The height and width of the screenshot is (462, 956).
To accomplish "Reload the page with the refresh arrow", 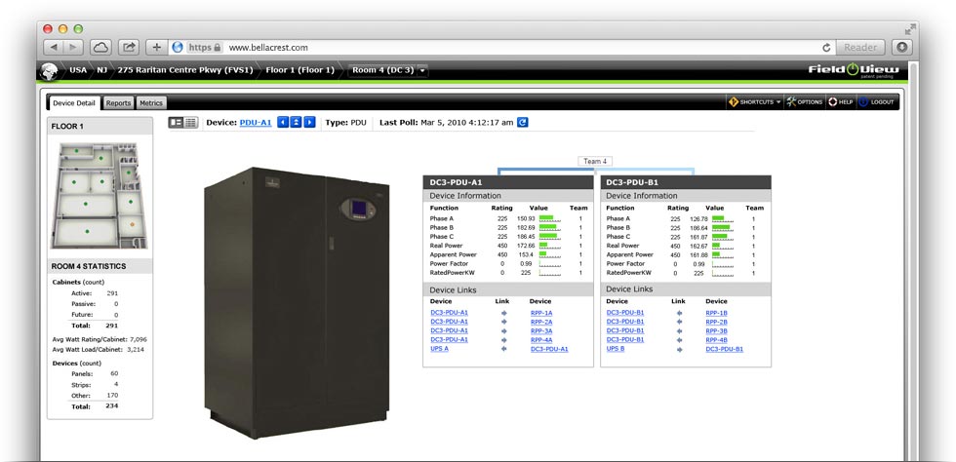I will [x=827, y=47].
